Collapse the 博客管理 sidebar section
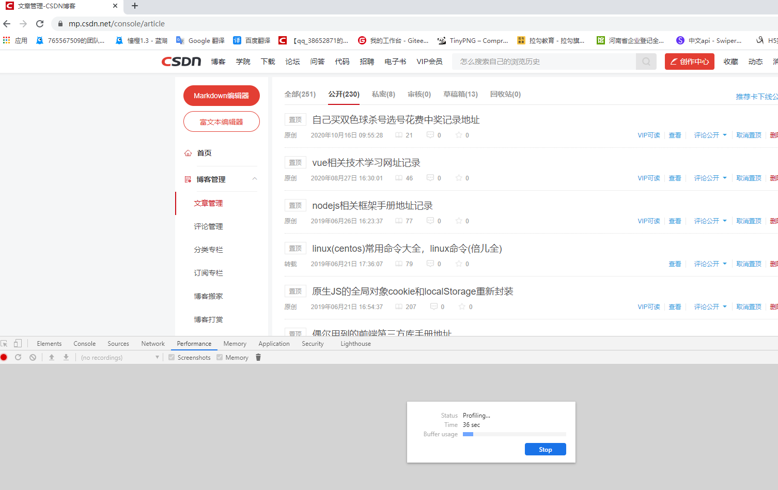 point(254,179)
